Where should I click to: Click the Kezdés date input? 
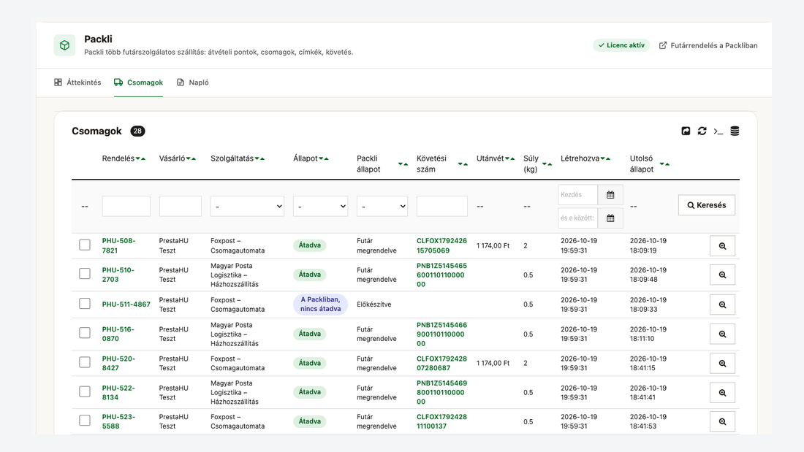(578, 195)
